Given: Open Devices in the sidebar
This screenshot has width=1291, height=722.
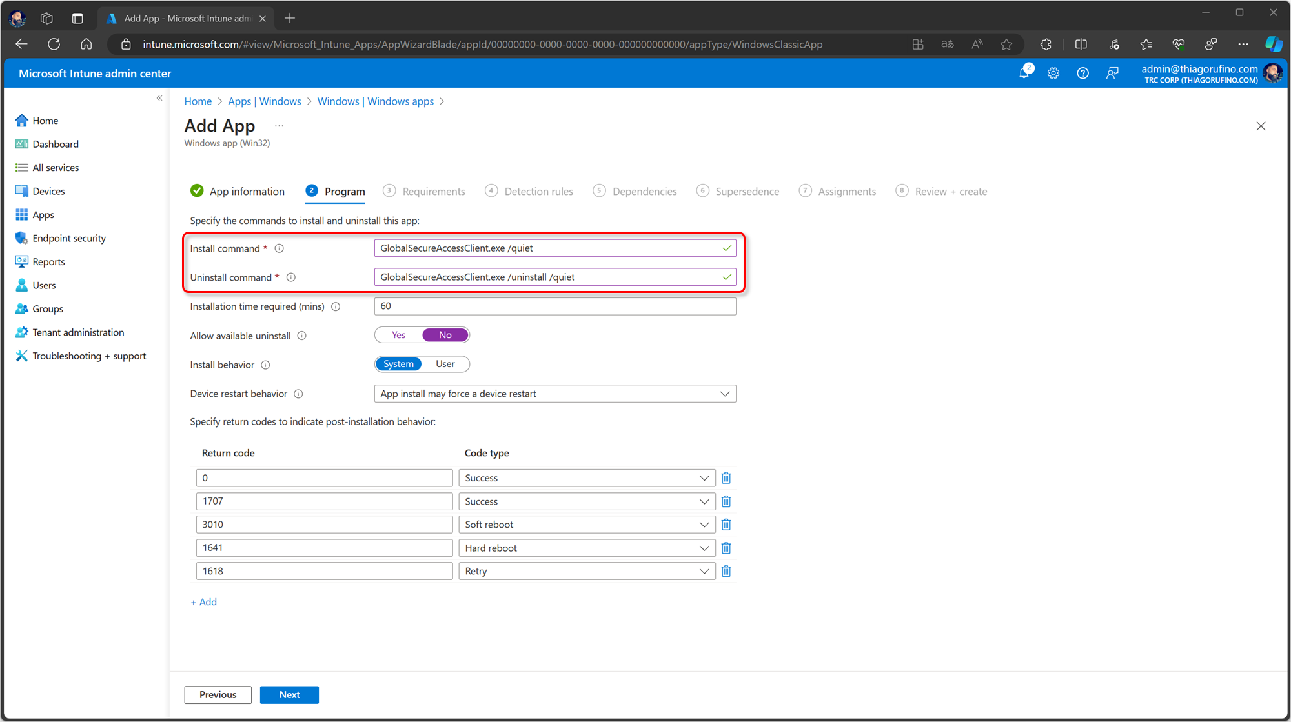Looking at the screenshot, I should 48,191.
